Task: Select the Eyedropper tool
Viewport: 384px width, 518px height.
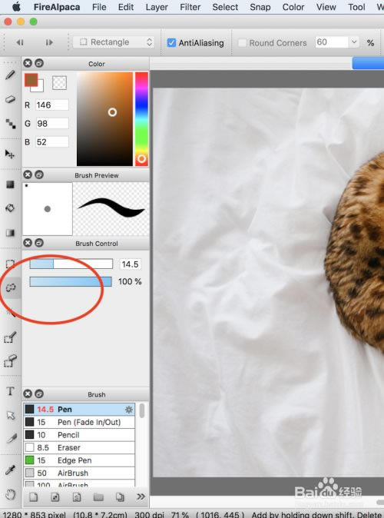Action: (x=10, y=470)
